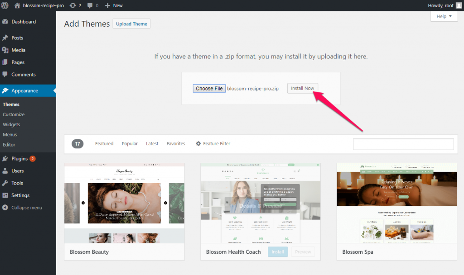Click the Plugins update badge 2
Image resolution: width=464 pixels, height=275 pixels.
click(x=33, y=159)
